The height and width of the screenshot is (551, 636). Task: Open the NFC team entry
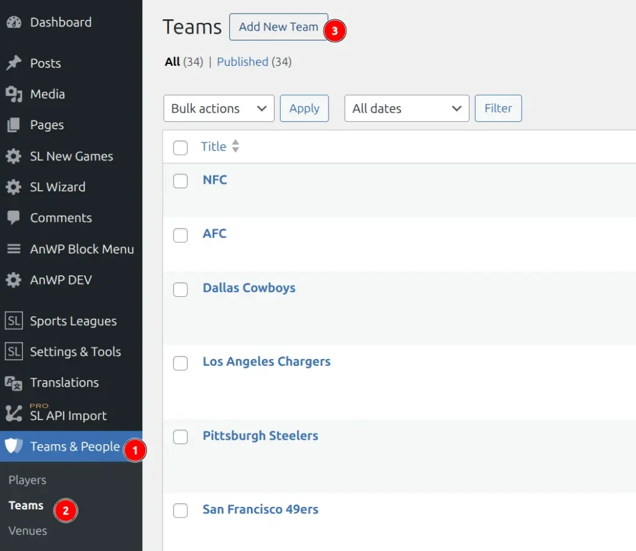215,180
